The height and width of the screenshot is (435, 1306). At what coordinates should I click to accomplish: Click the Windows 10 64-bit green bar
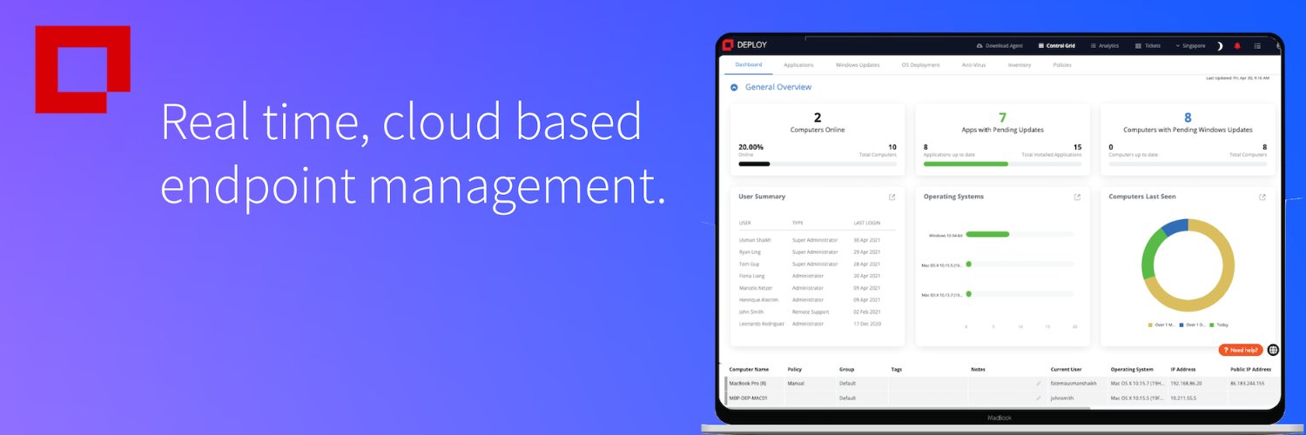(x=987, y=234)
